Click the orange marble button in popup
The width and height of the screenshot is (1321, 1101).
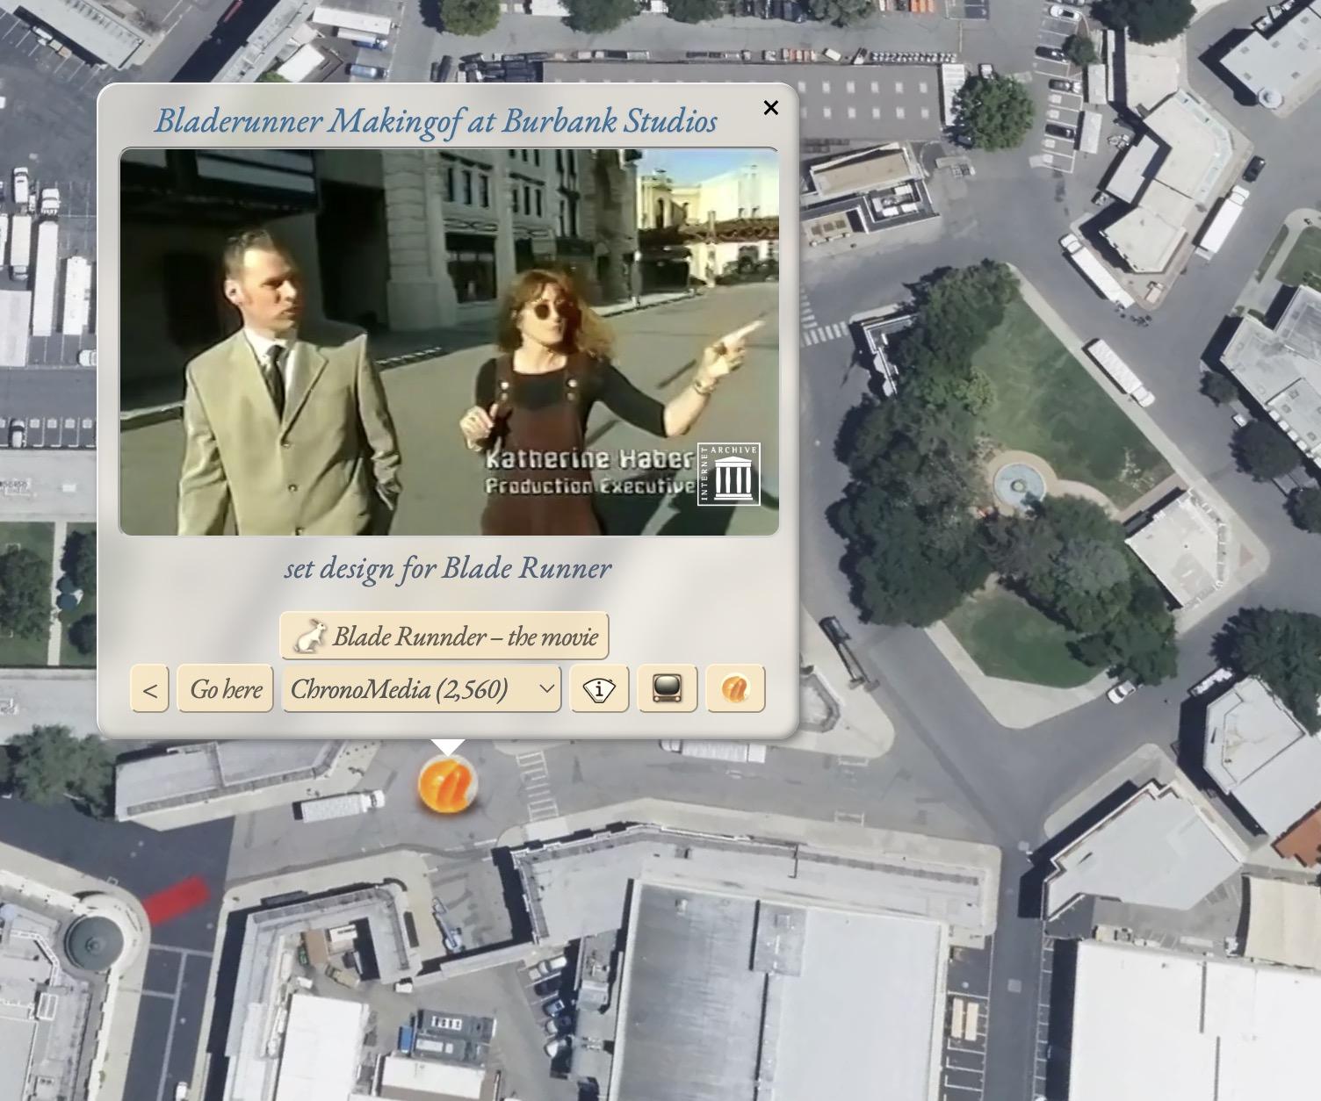[735, 689]
